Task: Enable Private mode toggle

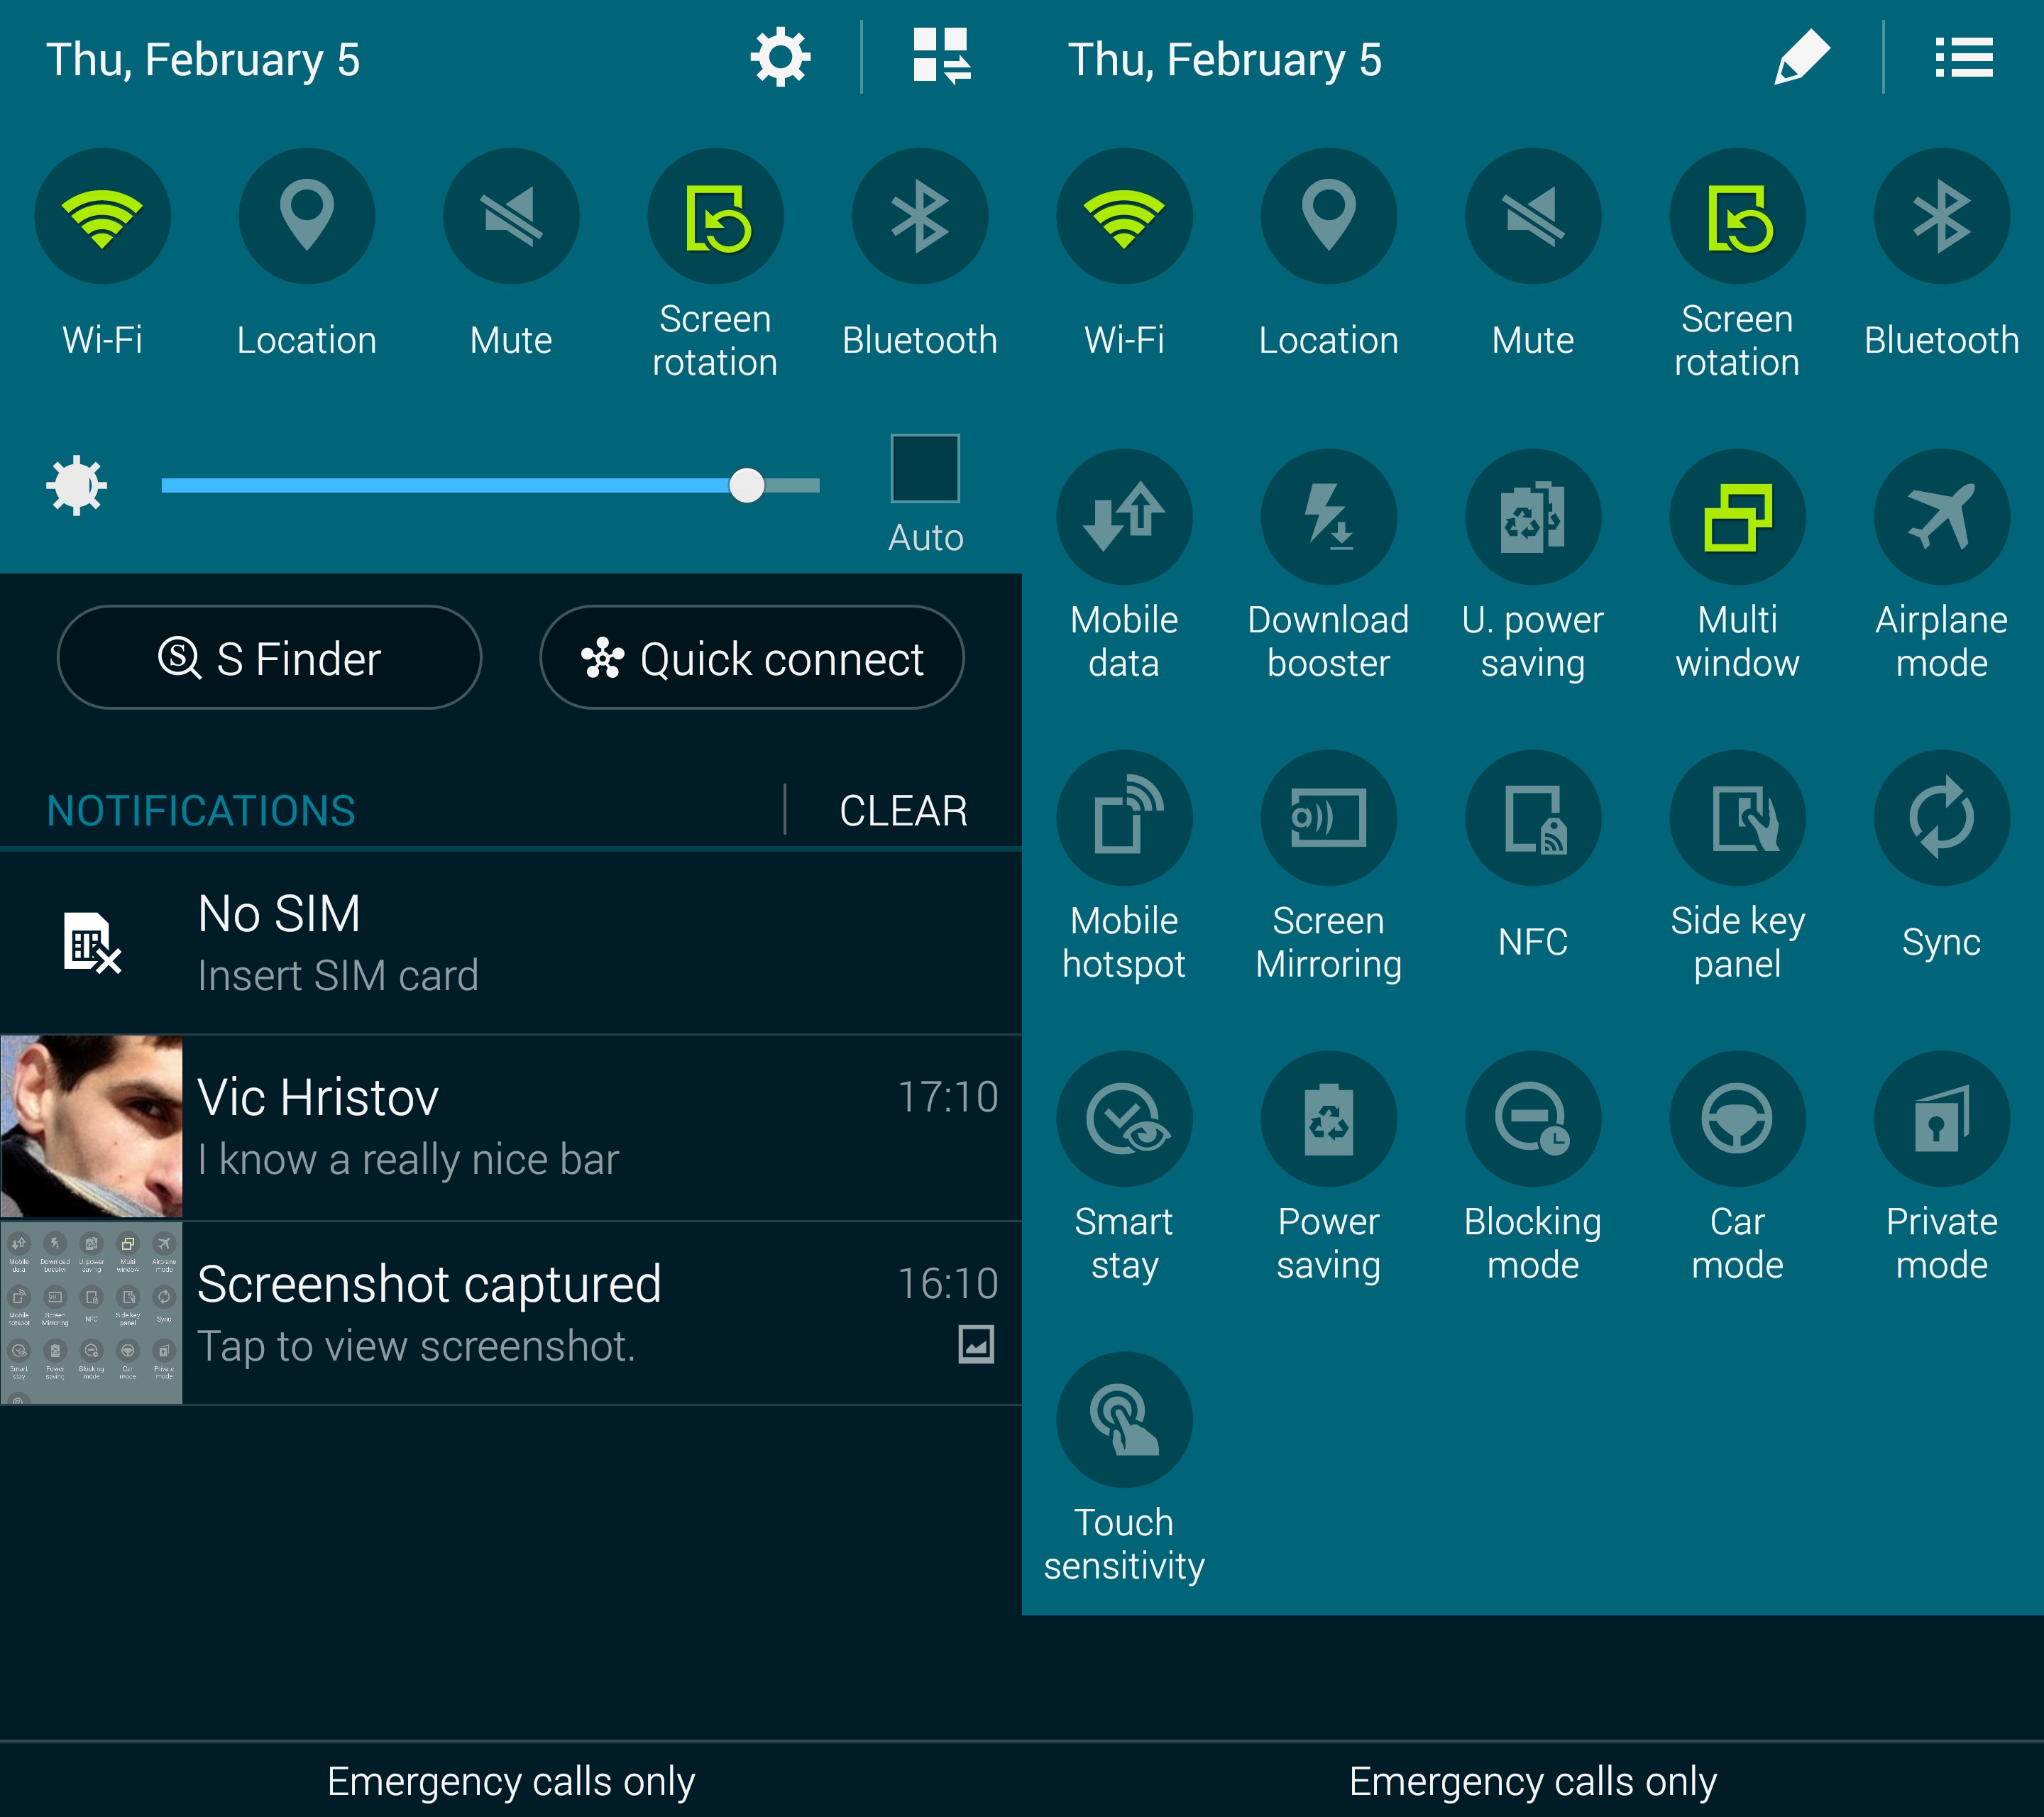Action: click(x=1940, y=1119)
